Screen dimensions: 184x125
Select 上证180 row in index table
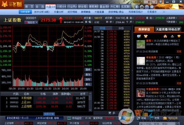click(x=45, y=102)
